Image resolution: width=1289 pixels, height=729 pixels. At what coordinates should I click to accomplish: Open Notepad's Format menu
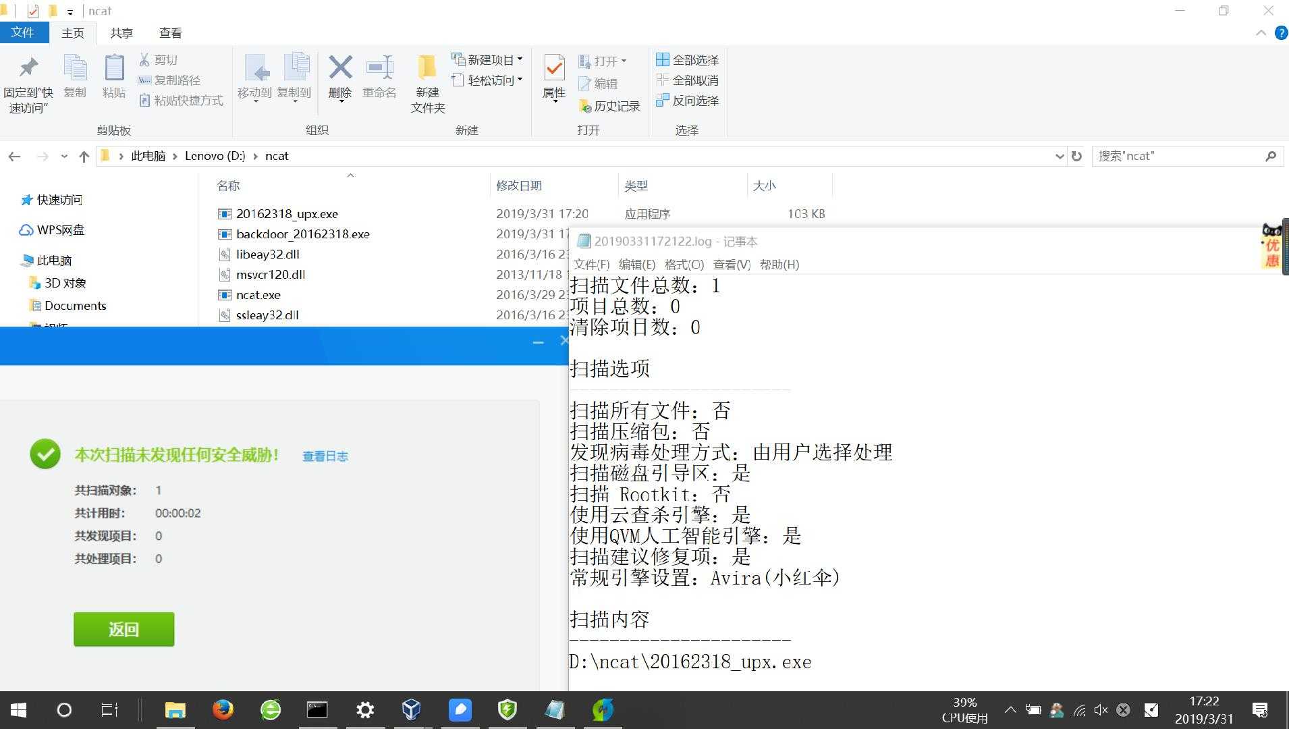(x=684, y=265)
